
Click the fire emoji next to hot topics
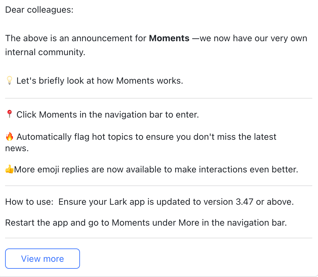9,137
